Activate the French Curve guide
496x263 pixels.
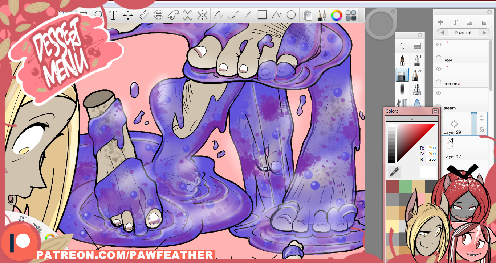point(173,15)
